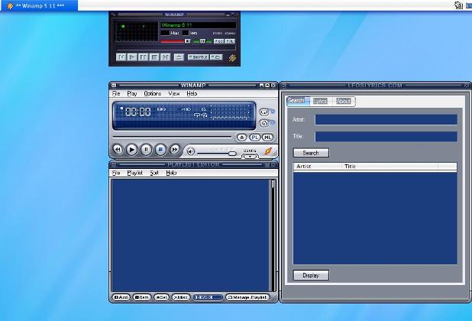Toggle the shuffle icon in the blue display
The image size is (472, 321).
click(x=205, y=115)
